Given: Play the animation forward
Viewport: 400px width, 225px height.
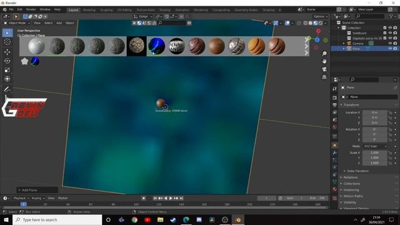Looking at the screenshot, I should tap(171, 198).
